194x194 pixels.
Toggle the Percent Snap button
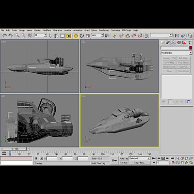pos(134,36)
